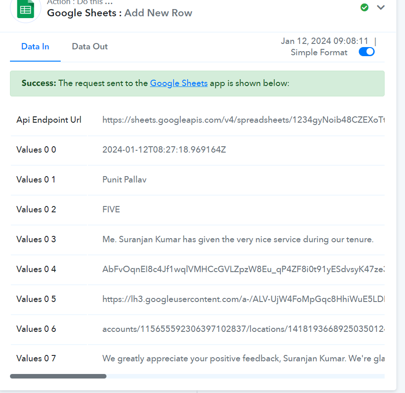Click the accounts locations path value
The height and width of the screenshot is (393, 405).
point(243,329)
